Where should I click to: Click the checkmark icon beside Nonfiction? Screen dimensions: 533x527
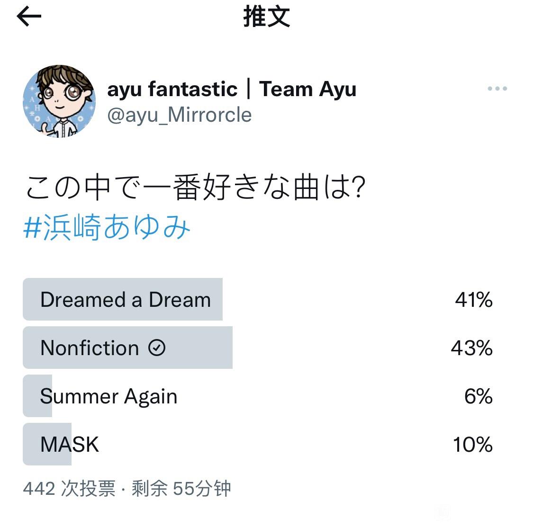coord(157,348)
